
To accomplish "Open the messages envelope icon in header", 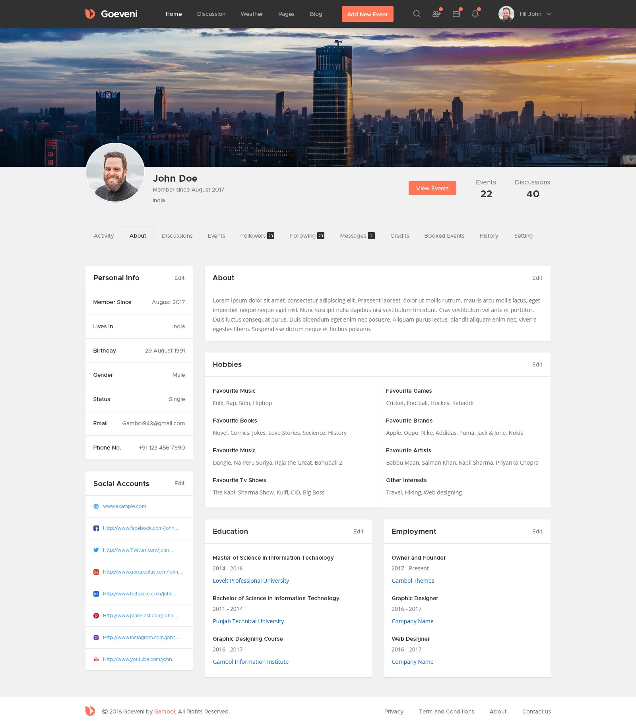I will [x=456, y=14].
